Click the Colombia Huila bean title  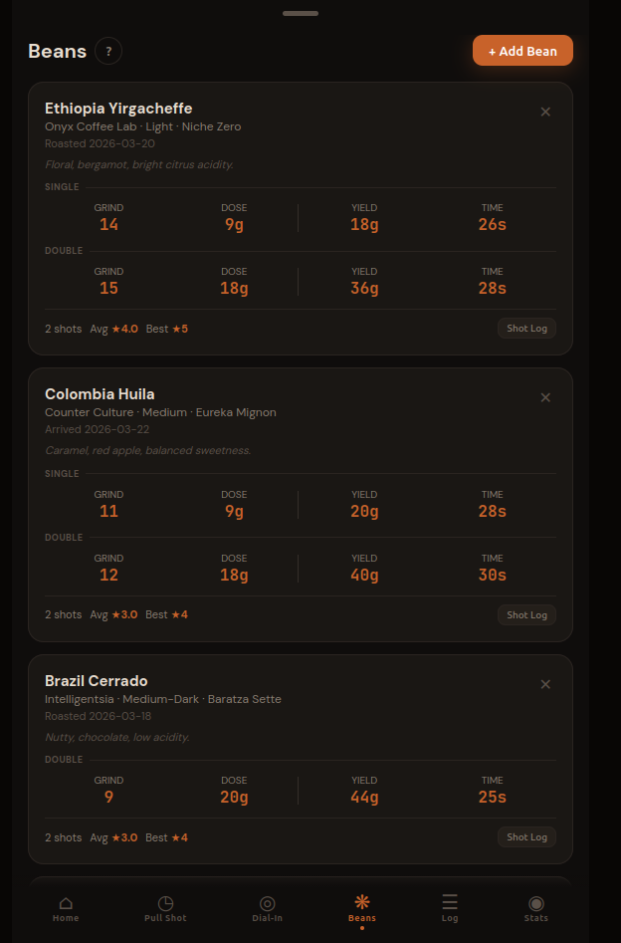click(x=100, y=394)
